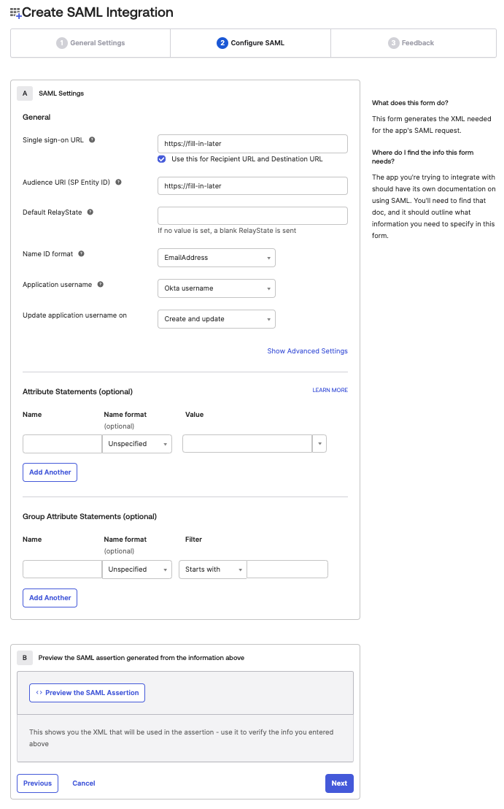Go to General Settings step tab
The height and width of the screenshot is (809, 504).
(x=90, y=43)
